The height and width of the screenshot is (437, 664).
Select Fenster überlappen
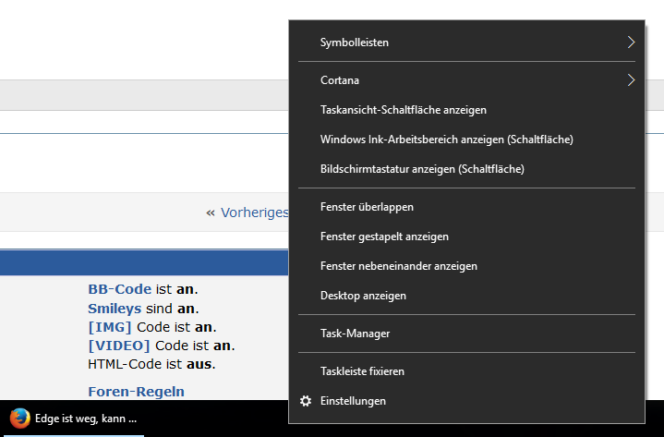(367, 207)
